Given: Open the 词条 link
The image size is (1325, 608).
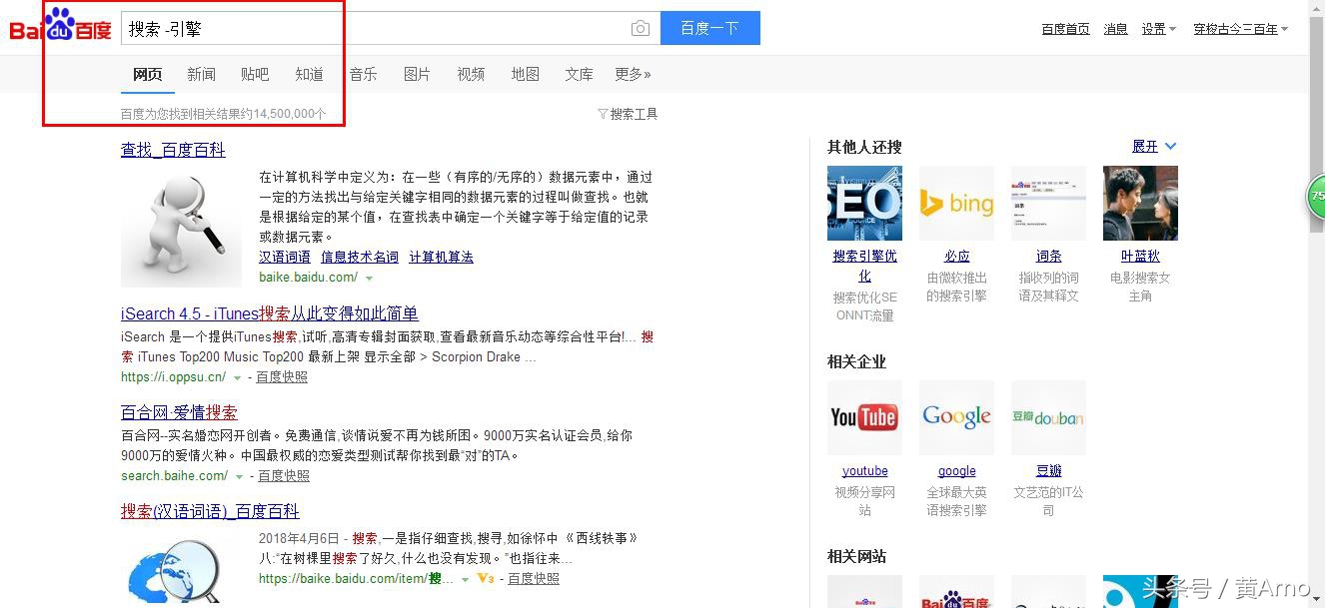Looking at the screenshot, I should 1049,257.
